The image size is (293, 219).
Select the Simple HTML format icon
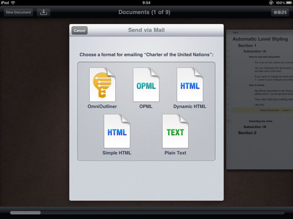(x=117, y=131)
